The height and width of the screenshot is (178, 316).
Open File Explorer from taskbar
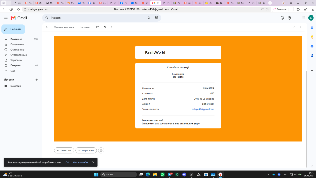155,175
